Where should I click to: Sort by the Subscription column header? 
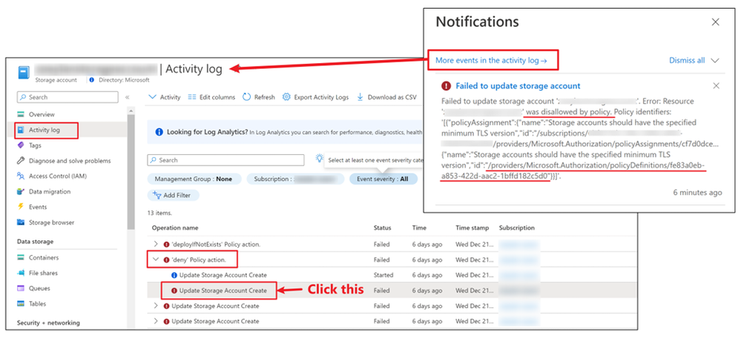click(x=516, y=228)
